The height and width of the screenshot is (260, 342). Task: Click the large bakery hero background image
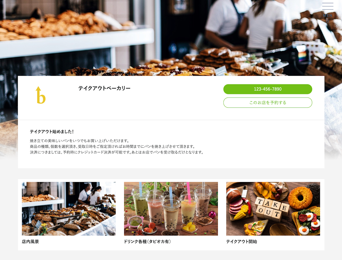(x=171, y=38)
